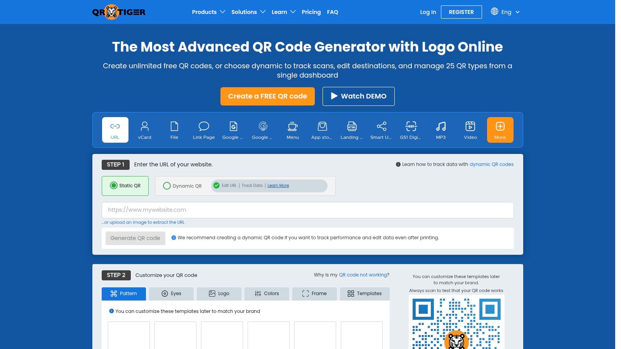The image size is (621, 349).
Task: Expand the Learn dropdown
Action: (x=283, y=12)
